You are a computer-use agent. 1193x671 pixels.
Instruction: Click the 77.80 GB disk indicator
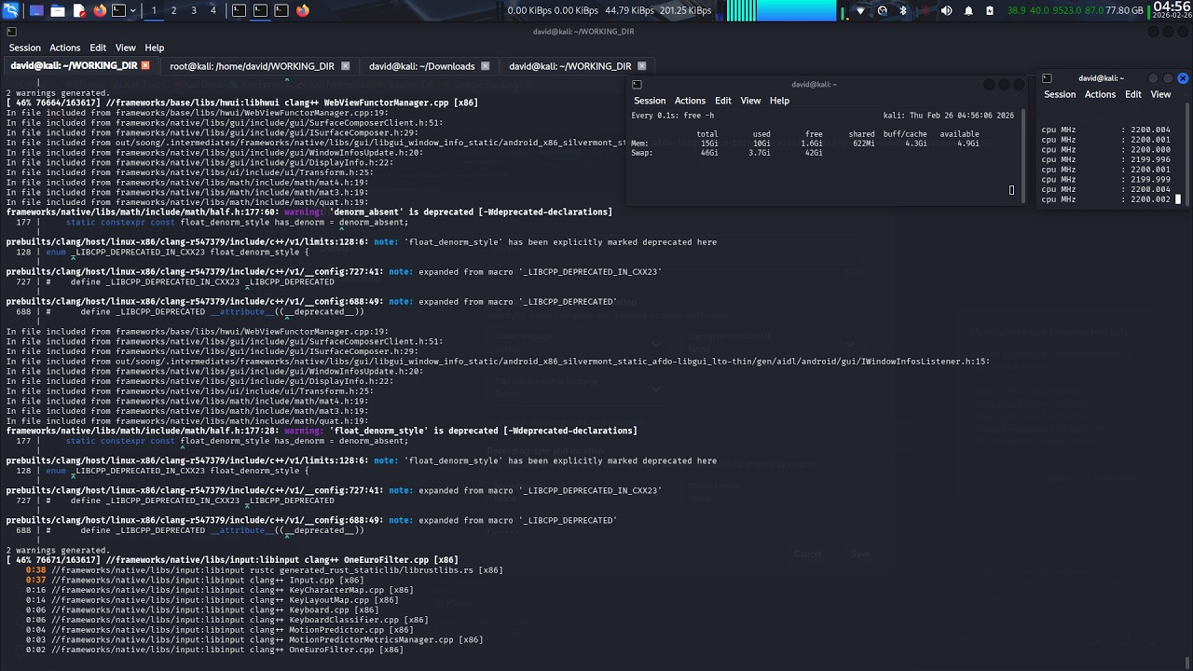(x=1124, y=10)
